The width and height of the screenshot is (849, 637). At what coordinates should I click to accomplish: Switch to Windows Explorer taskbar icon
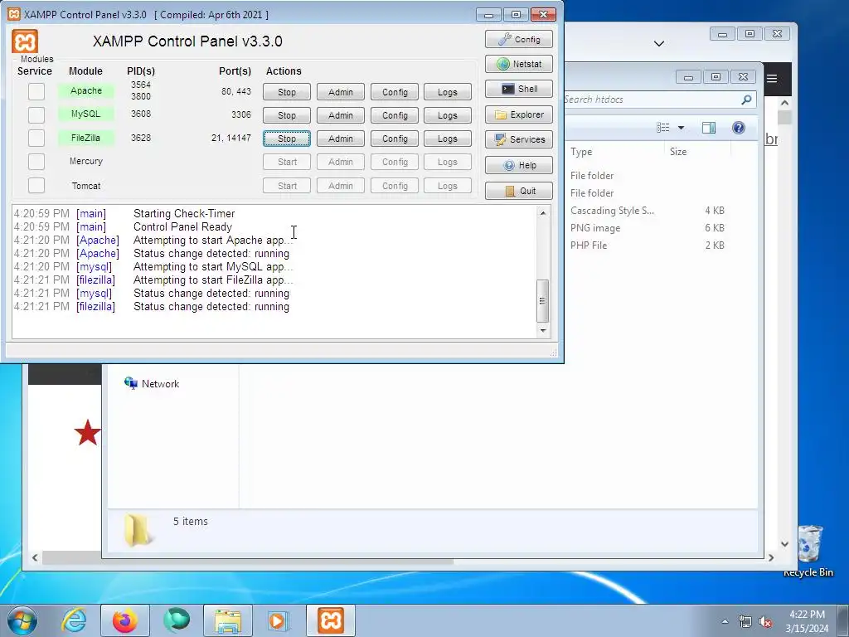228,620
